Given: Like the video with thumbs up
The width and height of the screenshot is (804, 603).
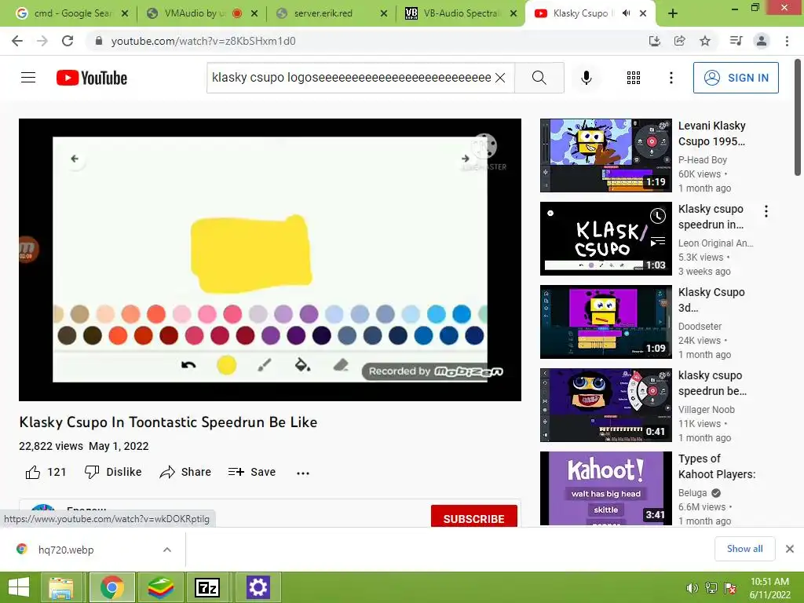Looking at the screenshot, I should tap(46, 472).
